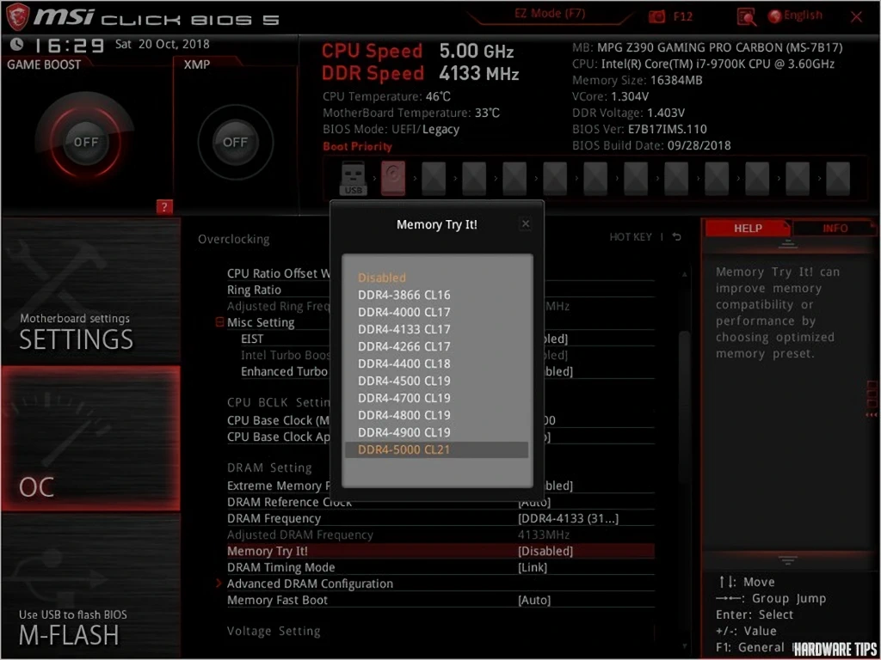Screen dimensions: 881x660
Task: Pick the DDR4-4400 CL18 preset
Action: (x=436, y=364)
